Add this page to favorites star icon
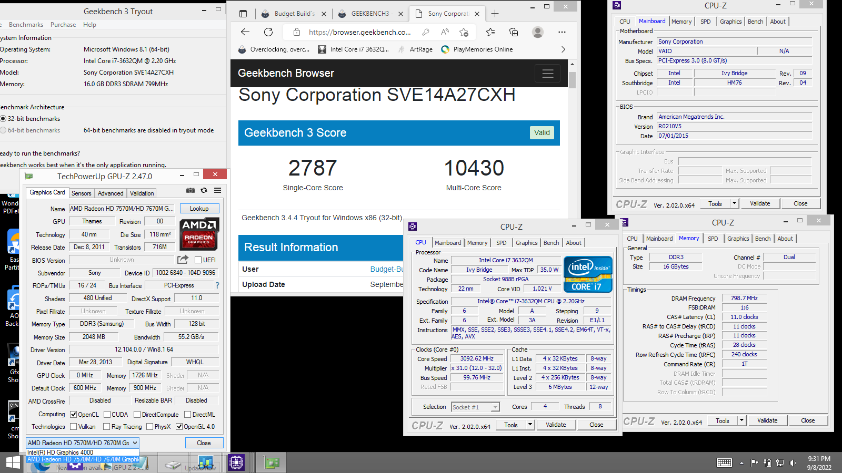The width and height of the screenshot is (842, 473). click(464, 32)
